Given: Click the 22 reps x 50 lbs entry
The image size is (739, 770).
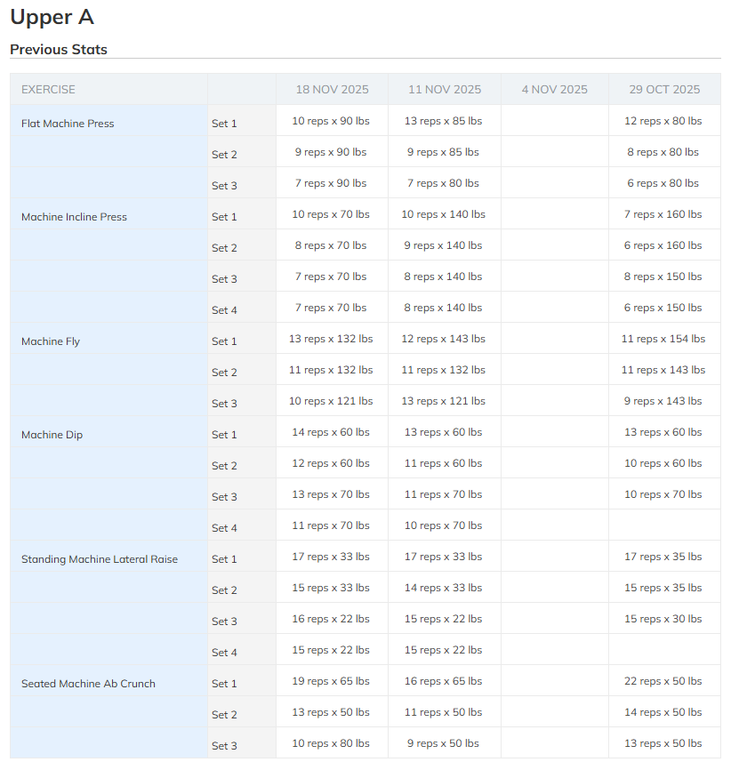Looking at the screenshot, I should 663,681.
